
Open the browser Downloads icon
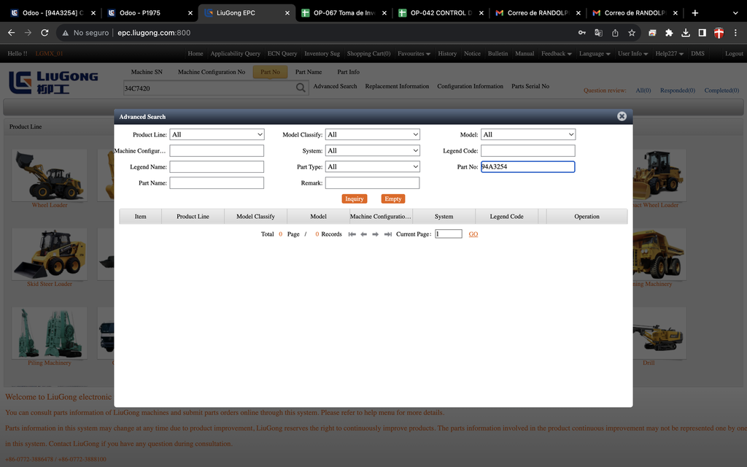coord(686,33)
